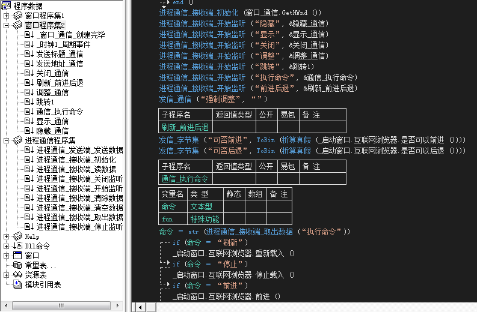Viewport: 477px width, 312px height.
Task: Click code editor left scroll arrow
Action: click(140, 307)
